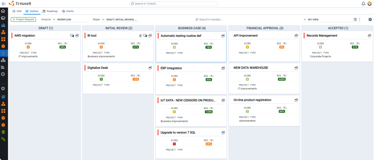Viewport: 374px width, 160px height.
Task: Toggle the hamburger menu to expand sidebar
Action: pos(3,4)
